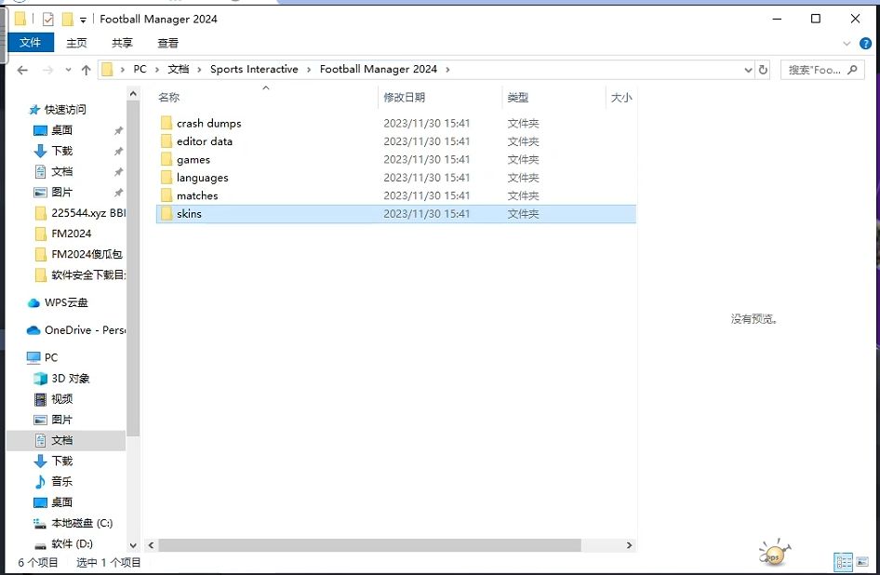The width and height of the screenshot is (880, 575).
Task: Switch to the 共享 ribbon tab
Action: [x=122, y=43]
